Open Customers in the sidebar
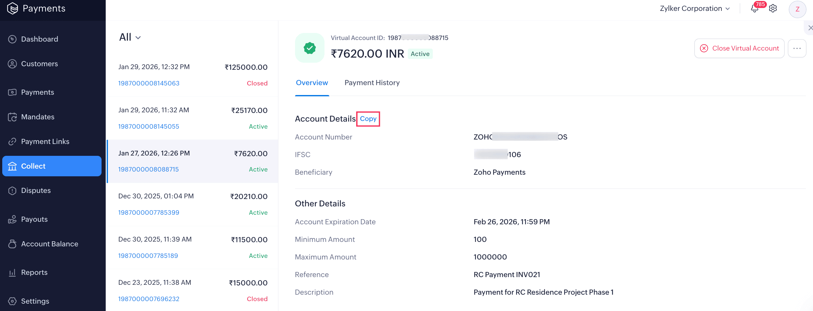 39,64
